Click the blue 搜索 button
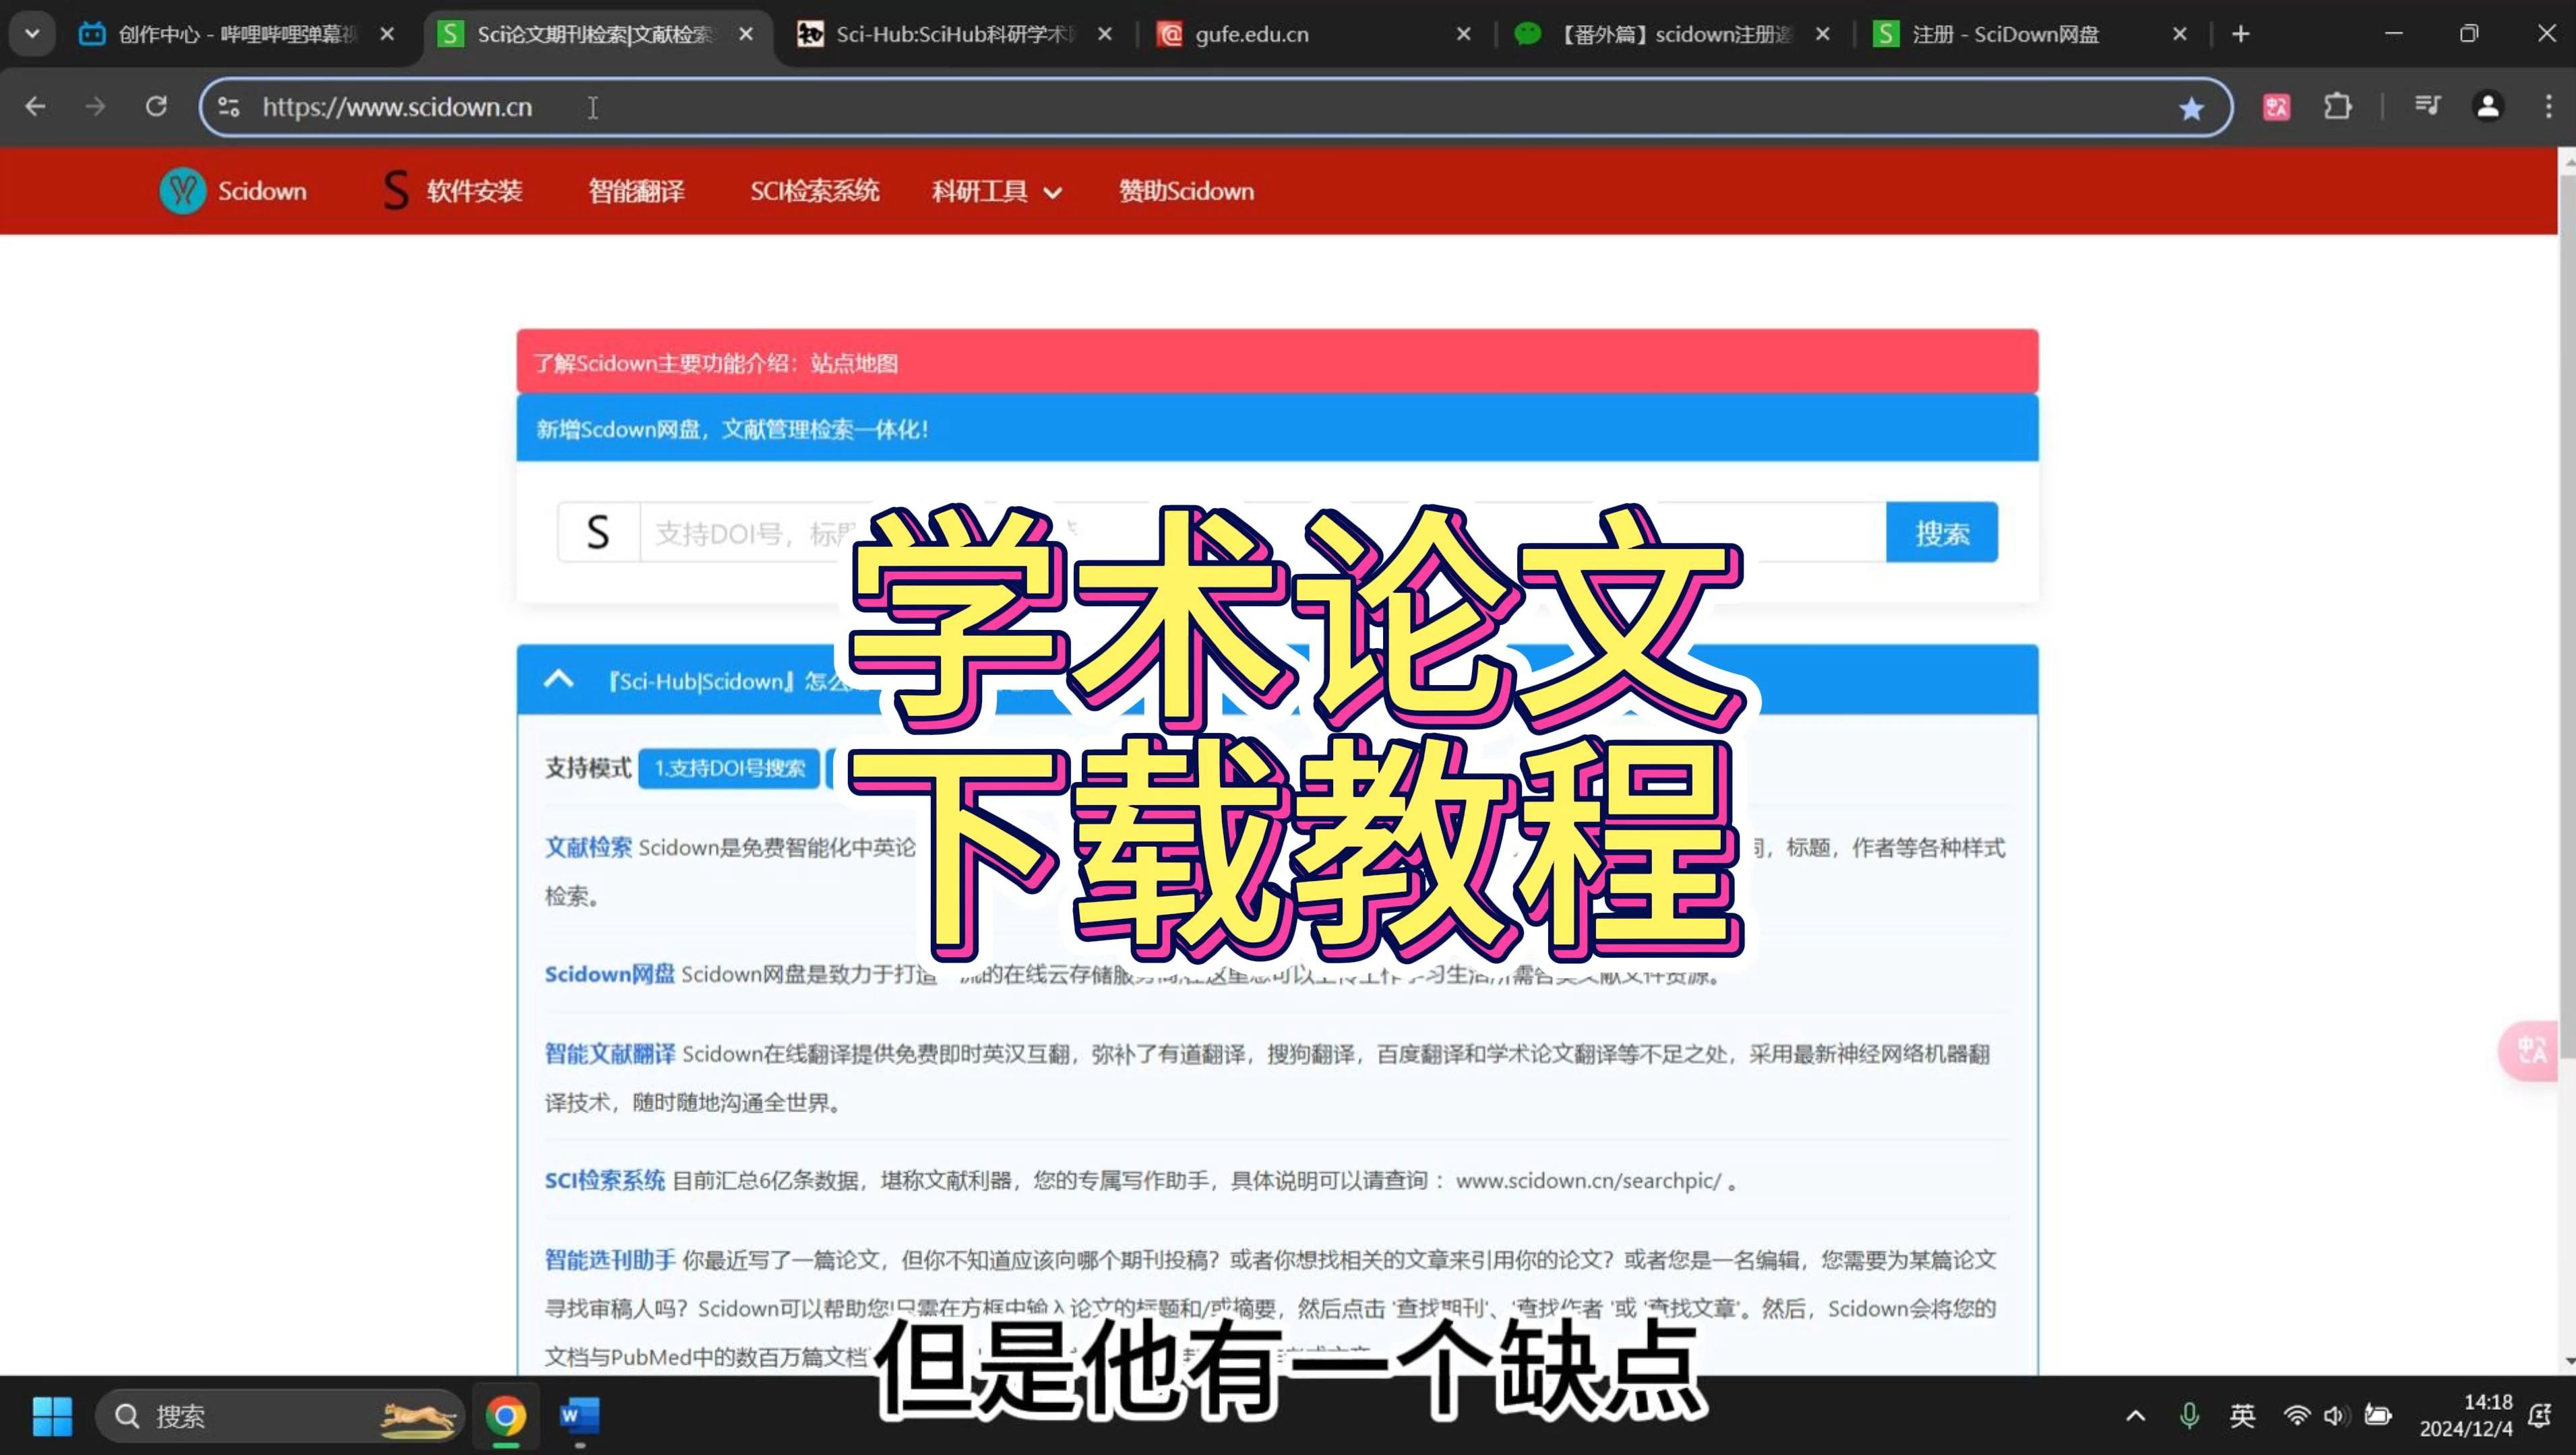Screen dimensions: 2576x1455 1942,533
